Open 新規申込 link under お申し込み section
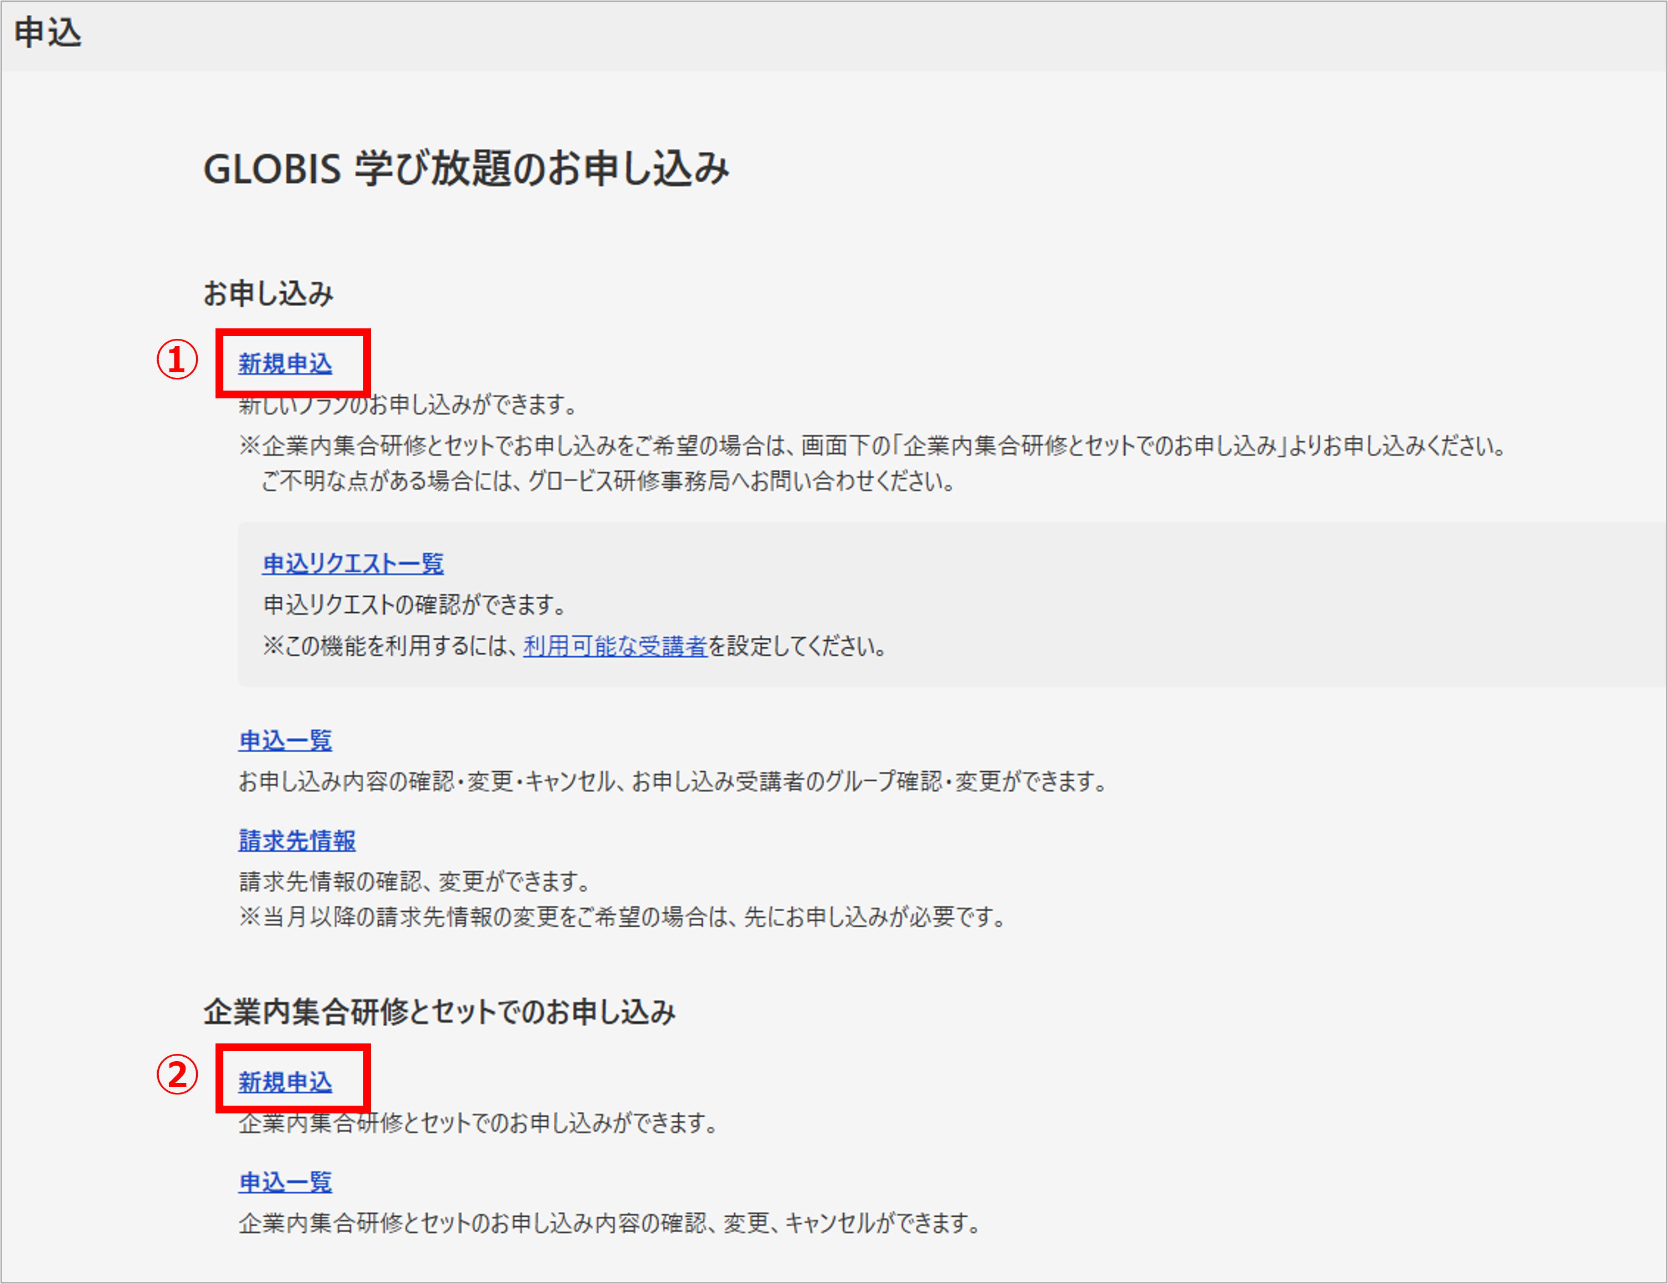Screen dimensions: 1668x1284 tap(285, 363)
